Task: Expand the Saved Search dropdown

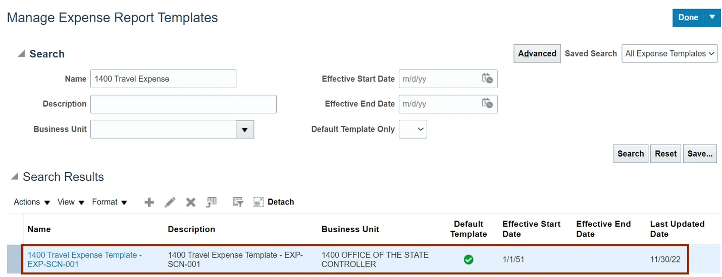Action: (x=669, y=53)
